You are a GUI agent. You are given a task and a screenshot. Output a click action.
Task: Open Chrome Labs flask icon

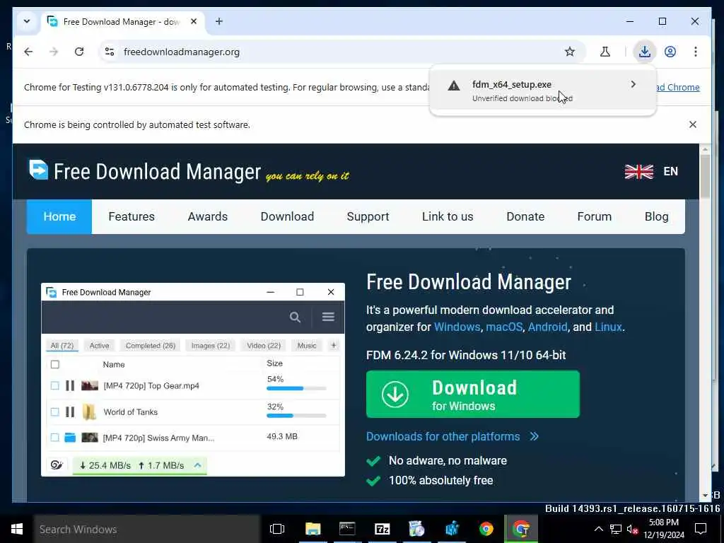coord(605,52)
